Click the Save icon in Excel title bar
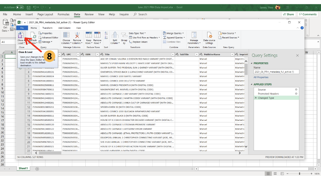Viewport: 321px width, 180px height. [x=28, y=8]
